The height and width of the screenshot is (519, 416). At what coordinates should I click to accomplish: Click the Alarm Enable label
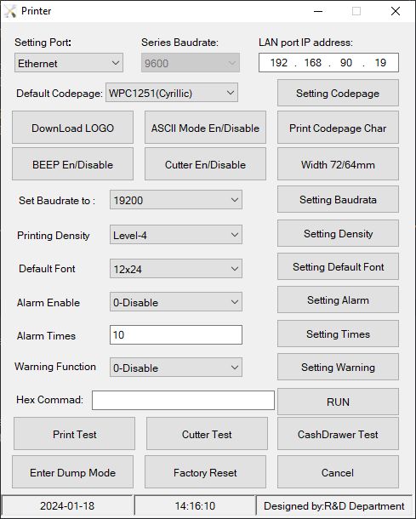[x=48, y=303]
